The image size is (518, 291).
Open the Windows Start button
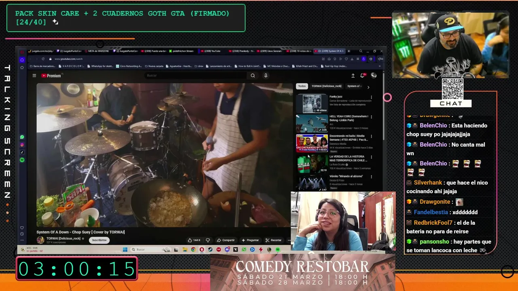point(125,249)
